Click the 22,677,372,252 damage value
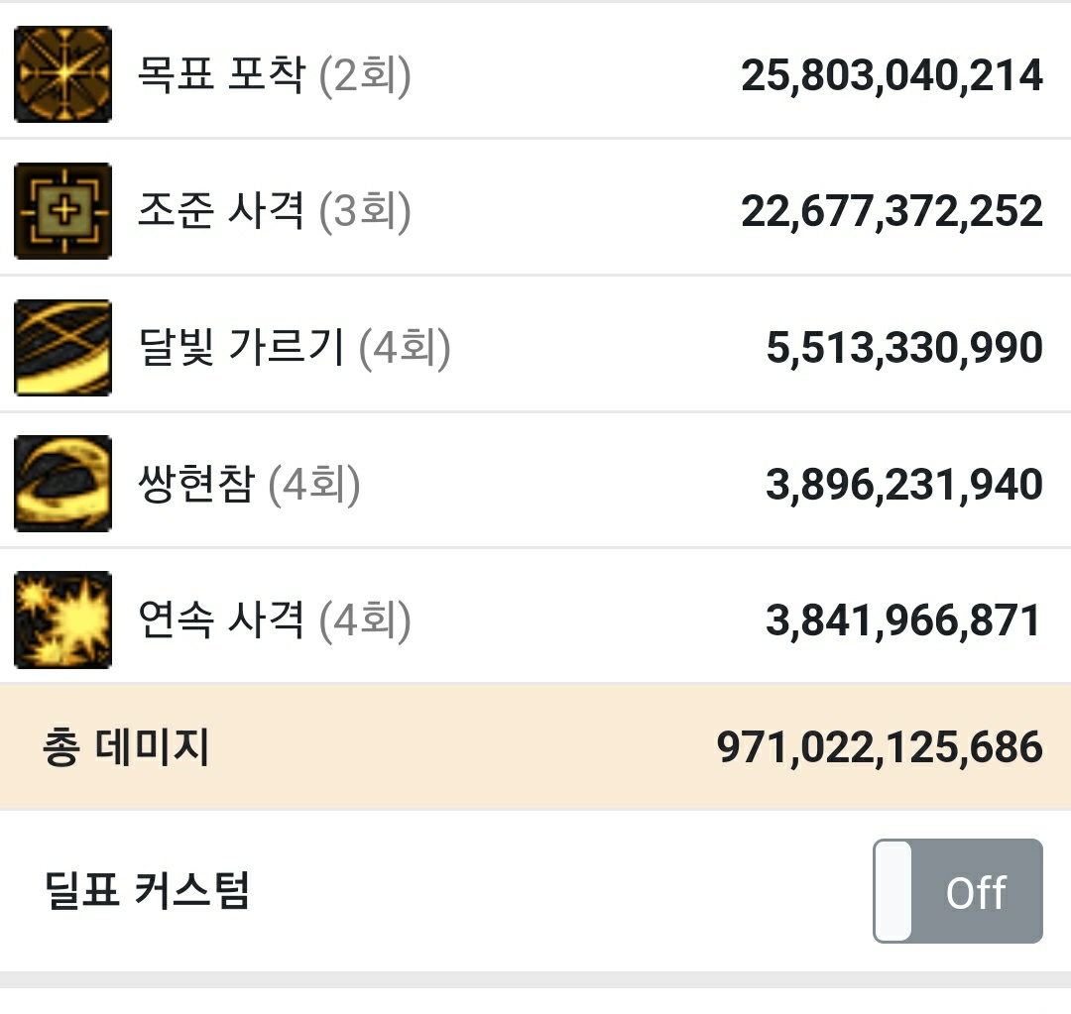 [892, 212]
